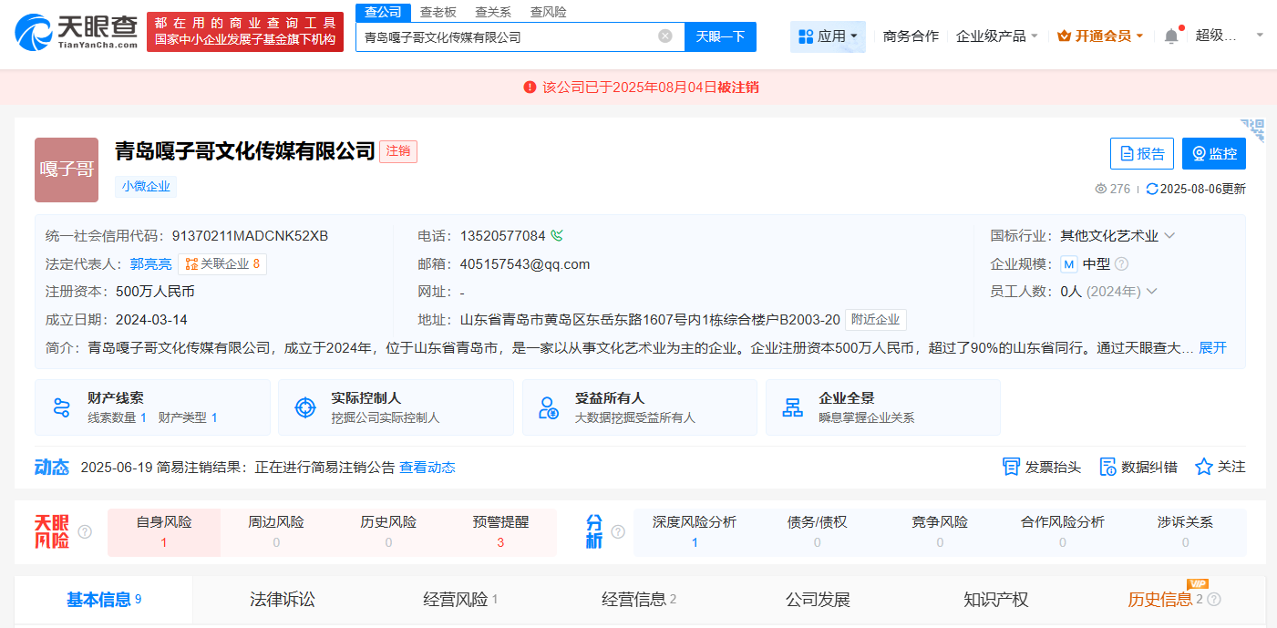
Task: Open 数据纠错 data correction icon
Action: point(1106,466)
